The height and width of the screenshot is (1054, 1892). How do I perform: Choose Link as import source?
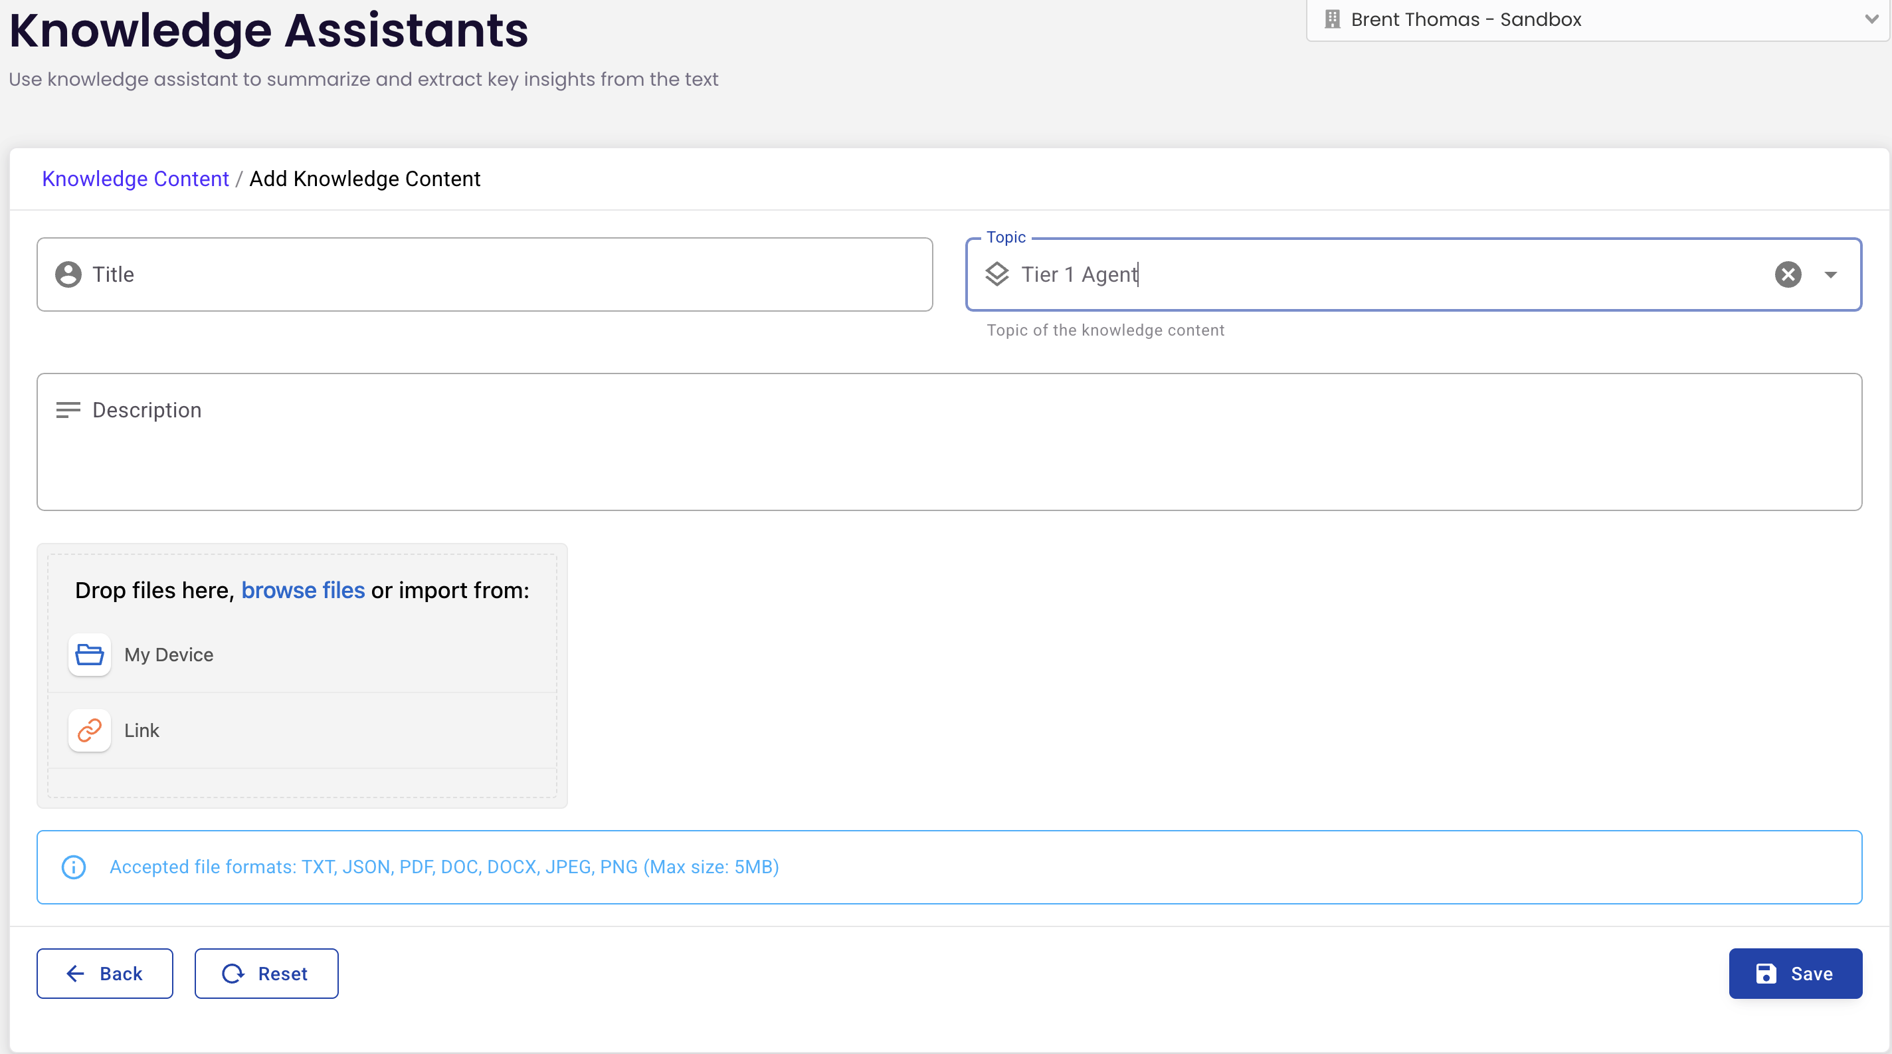coord(142,730)
